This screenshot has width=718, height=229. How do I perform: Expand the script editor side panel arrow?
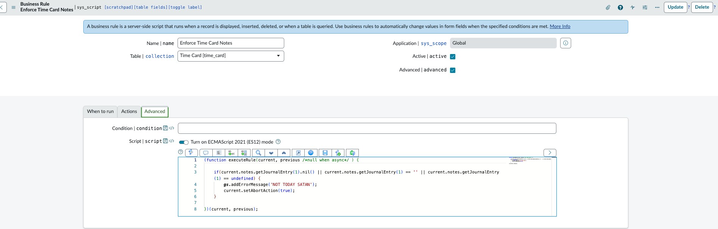click(550, 153)
